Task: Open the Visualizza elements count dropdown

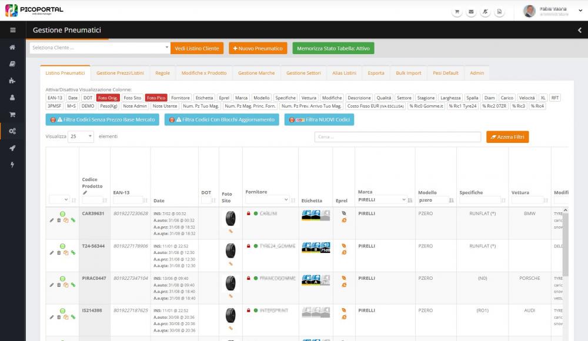Action: tap(81, 136)
